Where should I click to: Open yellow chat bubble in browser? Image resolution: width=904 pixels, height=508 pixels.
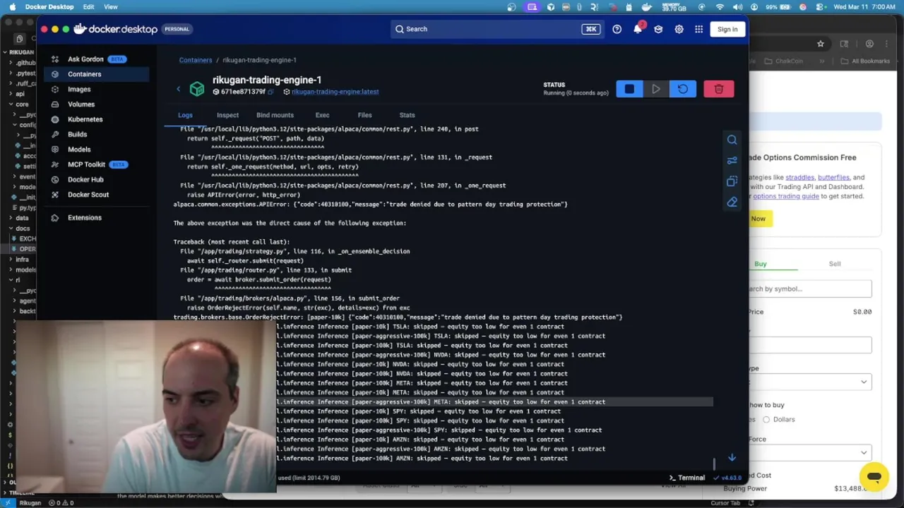coord(874,476)
